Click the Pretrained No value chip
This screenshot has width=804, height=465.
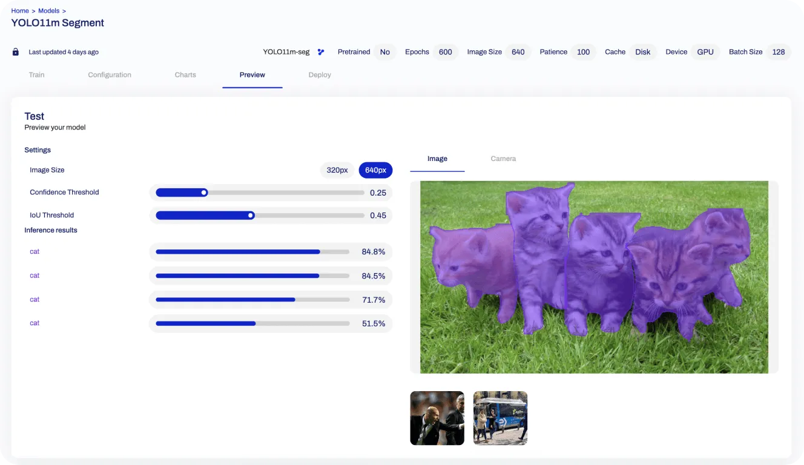point(385,52)
